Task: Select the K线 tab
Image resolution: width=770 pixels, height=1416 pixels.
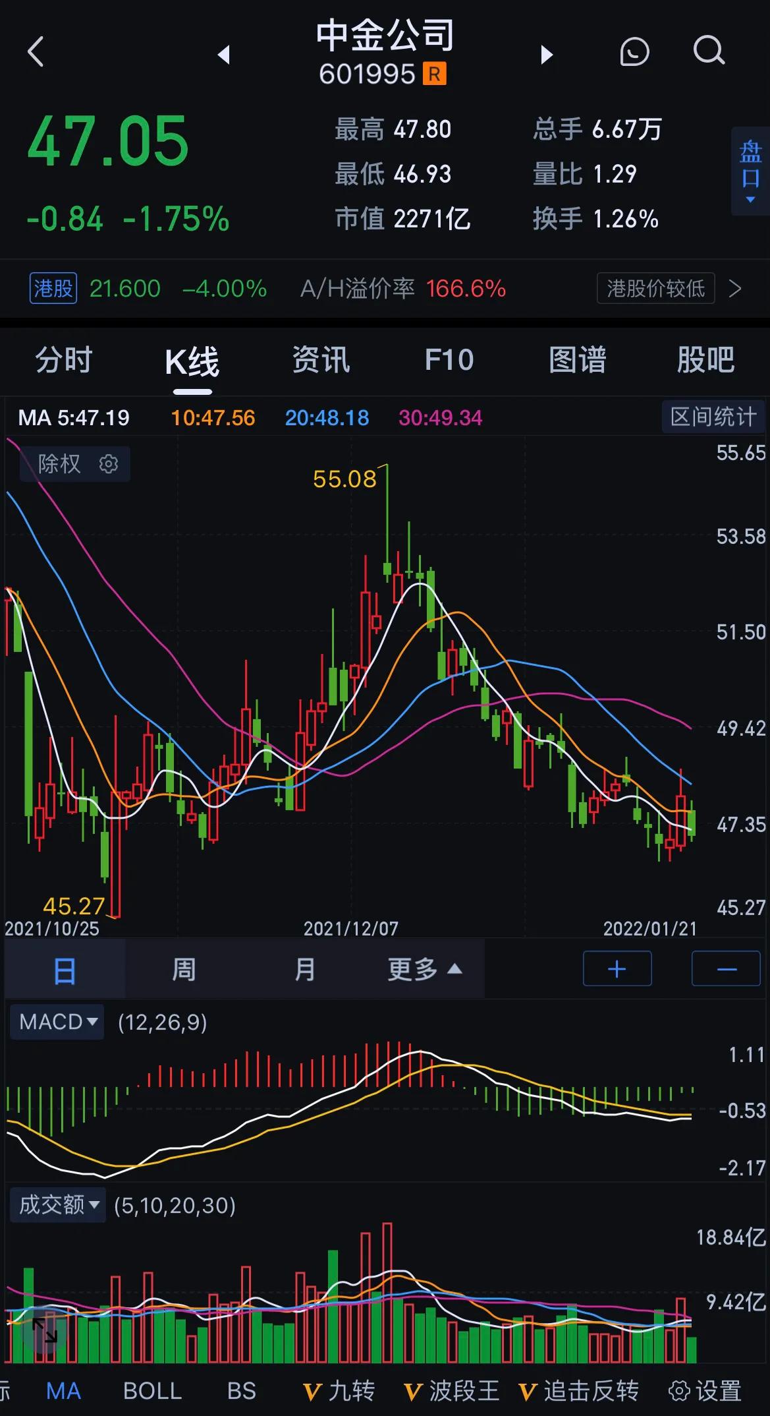Action: pos(192,362)
